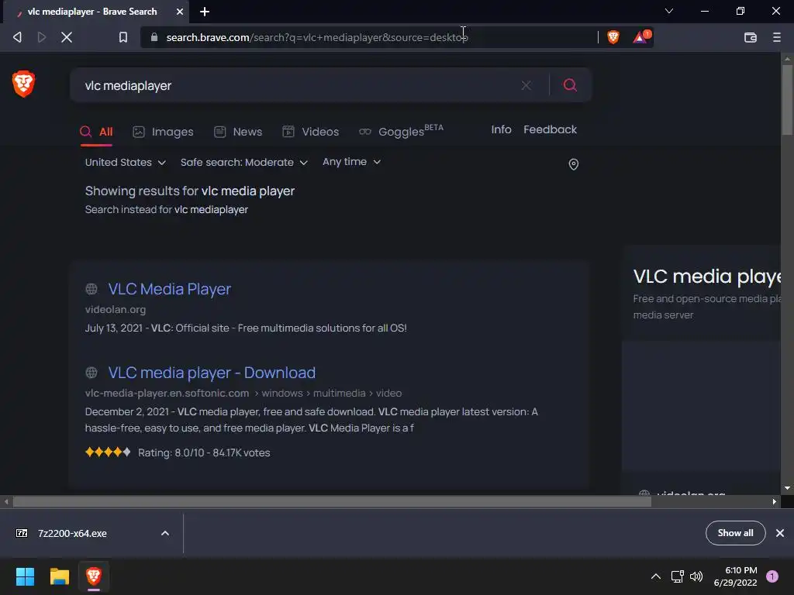Expand the Any time filter dropdown
The image size is (794, 595).
point(351,161)
